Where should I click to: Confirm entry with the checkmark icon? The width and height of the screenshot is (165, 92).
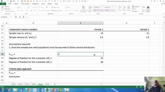pyautogui.click(x=20, y=17)
